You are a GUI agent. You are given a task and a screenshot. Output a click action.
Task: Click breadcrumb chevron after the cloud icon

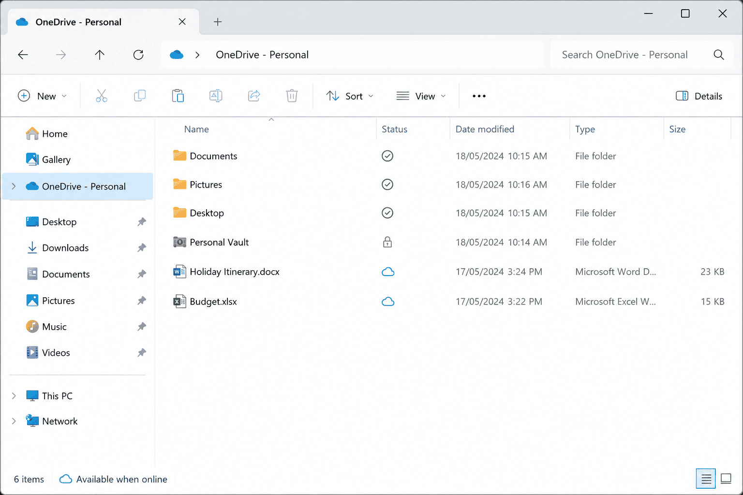coord(197,55)
